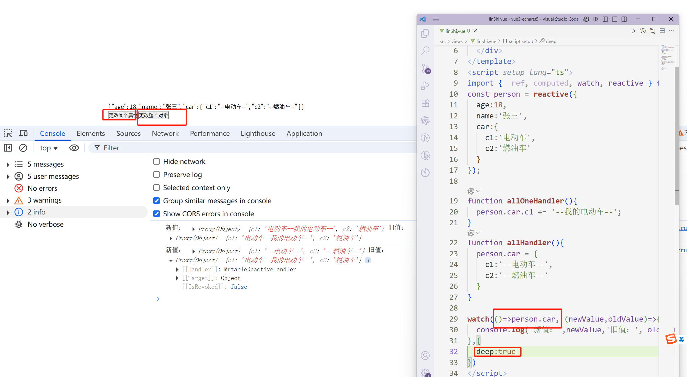Screen dimensions: 687x377
Task: Open VS Code Extensions sidebar icon
Action: tap(425, 103)
